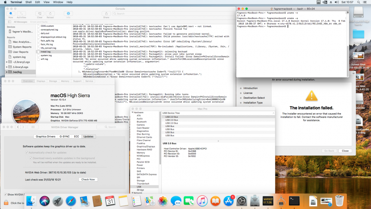This screenshot has height=209, width=371.
Task: Switch to Storage tab in About This Mac
Action: (x=53, y=81)
